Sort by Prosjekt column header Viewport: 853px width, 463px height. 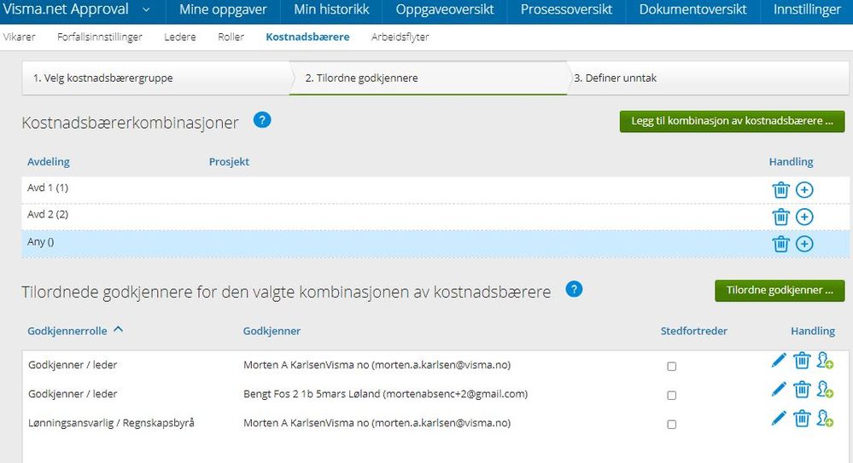coord(229,161)
